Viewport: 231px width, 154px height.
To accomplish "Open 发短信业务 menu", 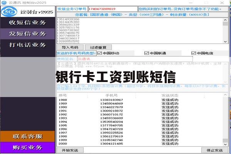I will pyautogui.click(x=28, y=34).
